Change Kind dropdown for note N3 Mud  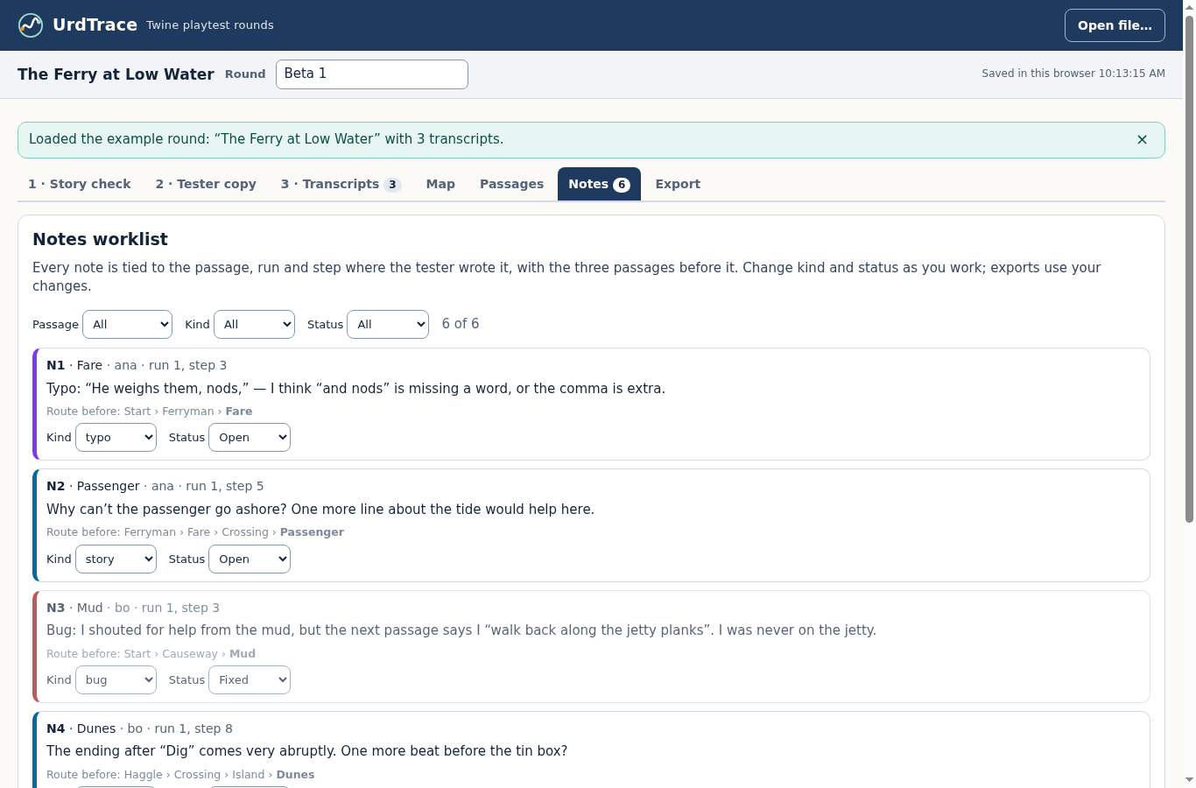coord(116,679)
